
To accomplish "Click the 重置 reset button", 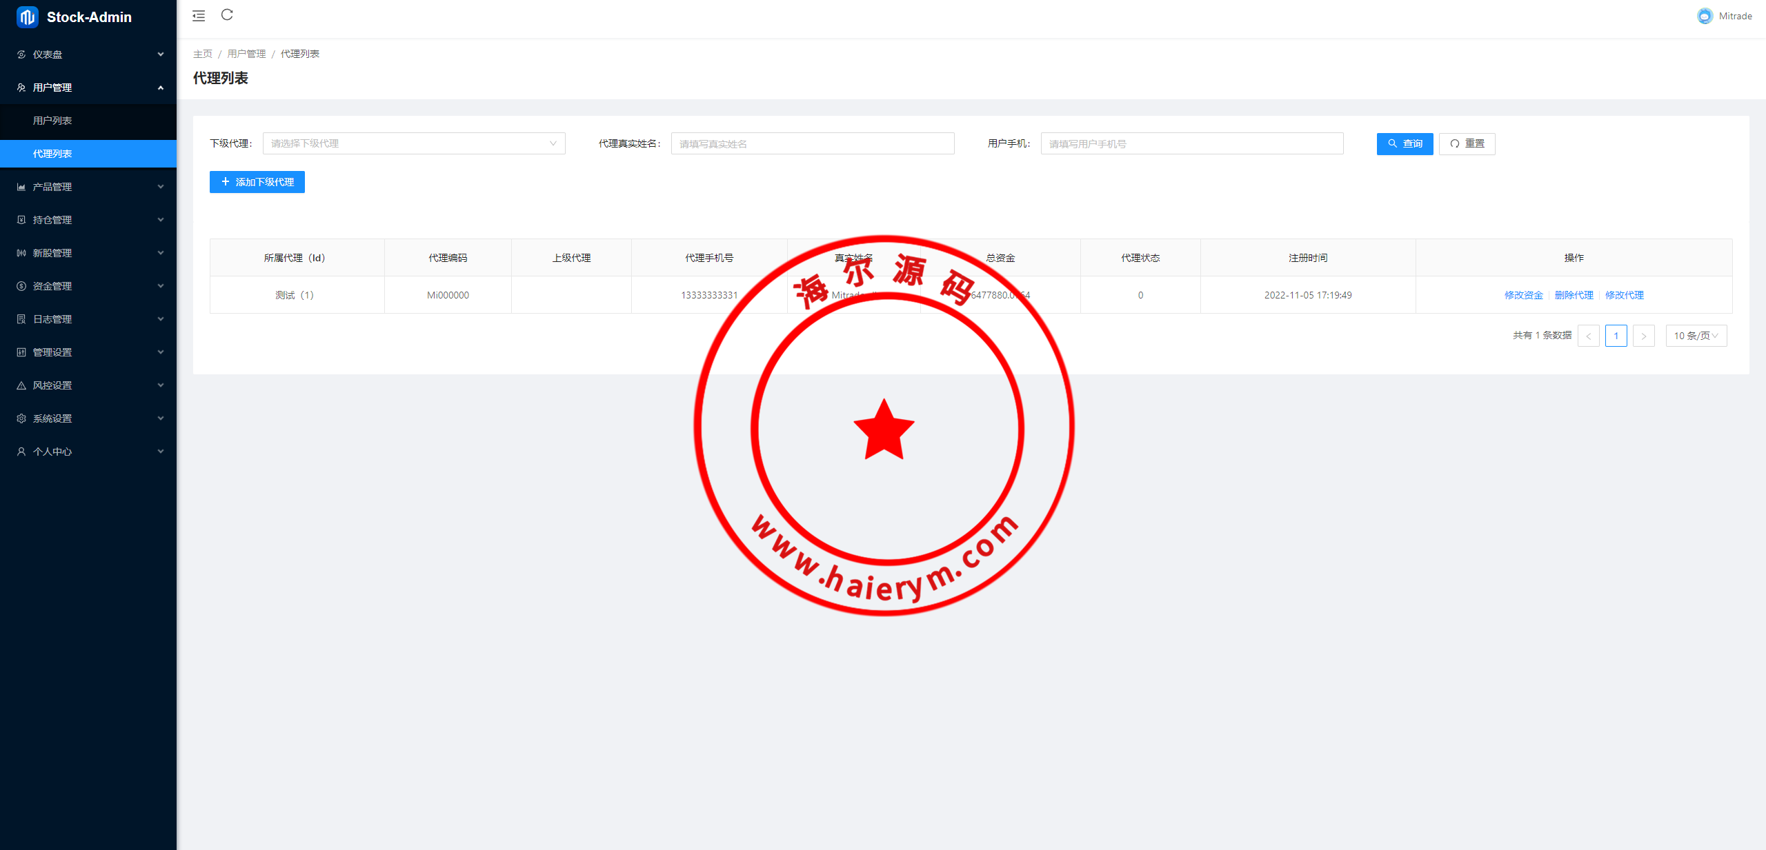I will tap(1467, 143).
